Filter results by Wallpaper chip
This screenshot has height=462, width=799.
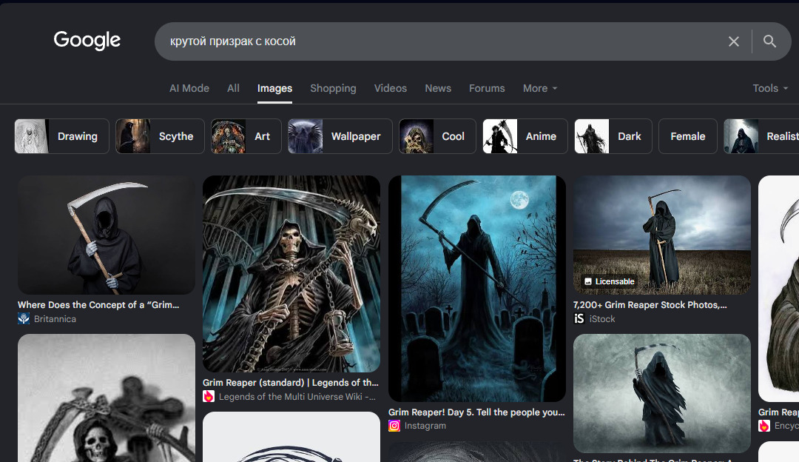(340, 136)
